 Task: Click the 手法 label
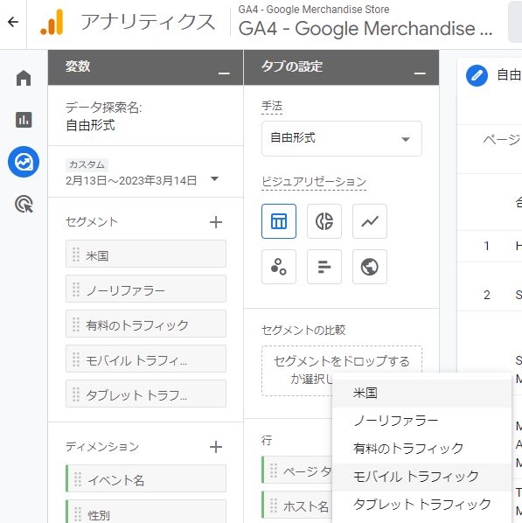click(x=272, y=106)
